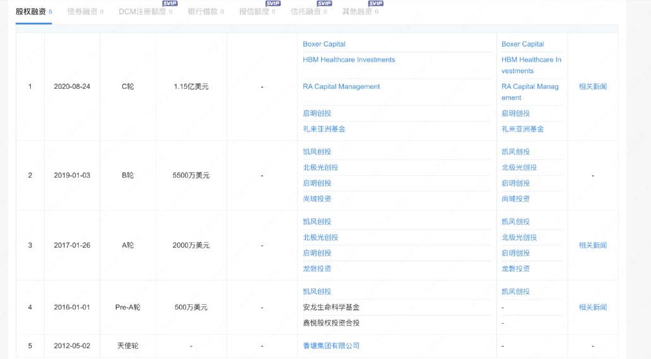Open 相关新闻 for the 2017-01-26 A轮 row
The height and width of the screenshot is (359, 651).
pos(592,246)
